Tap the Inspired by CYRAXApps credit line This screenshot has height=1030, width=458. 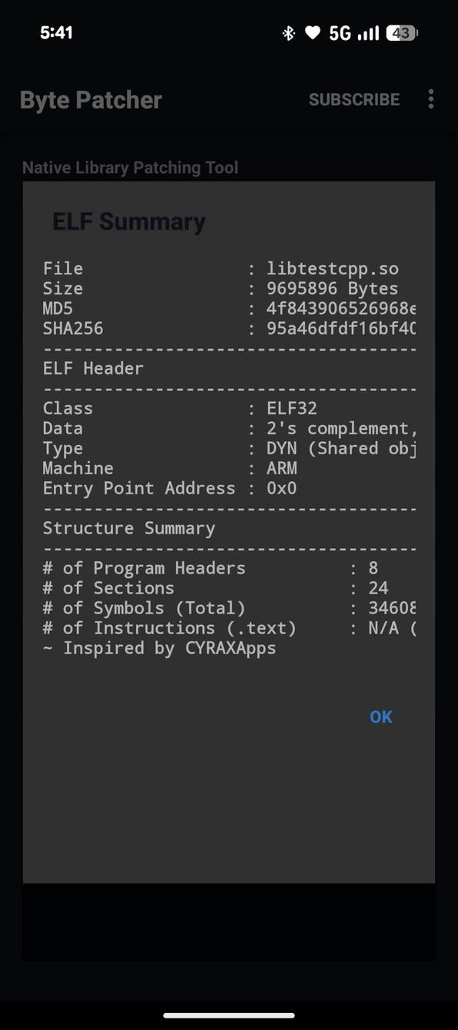[160, 648]
